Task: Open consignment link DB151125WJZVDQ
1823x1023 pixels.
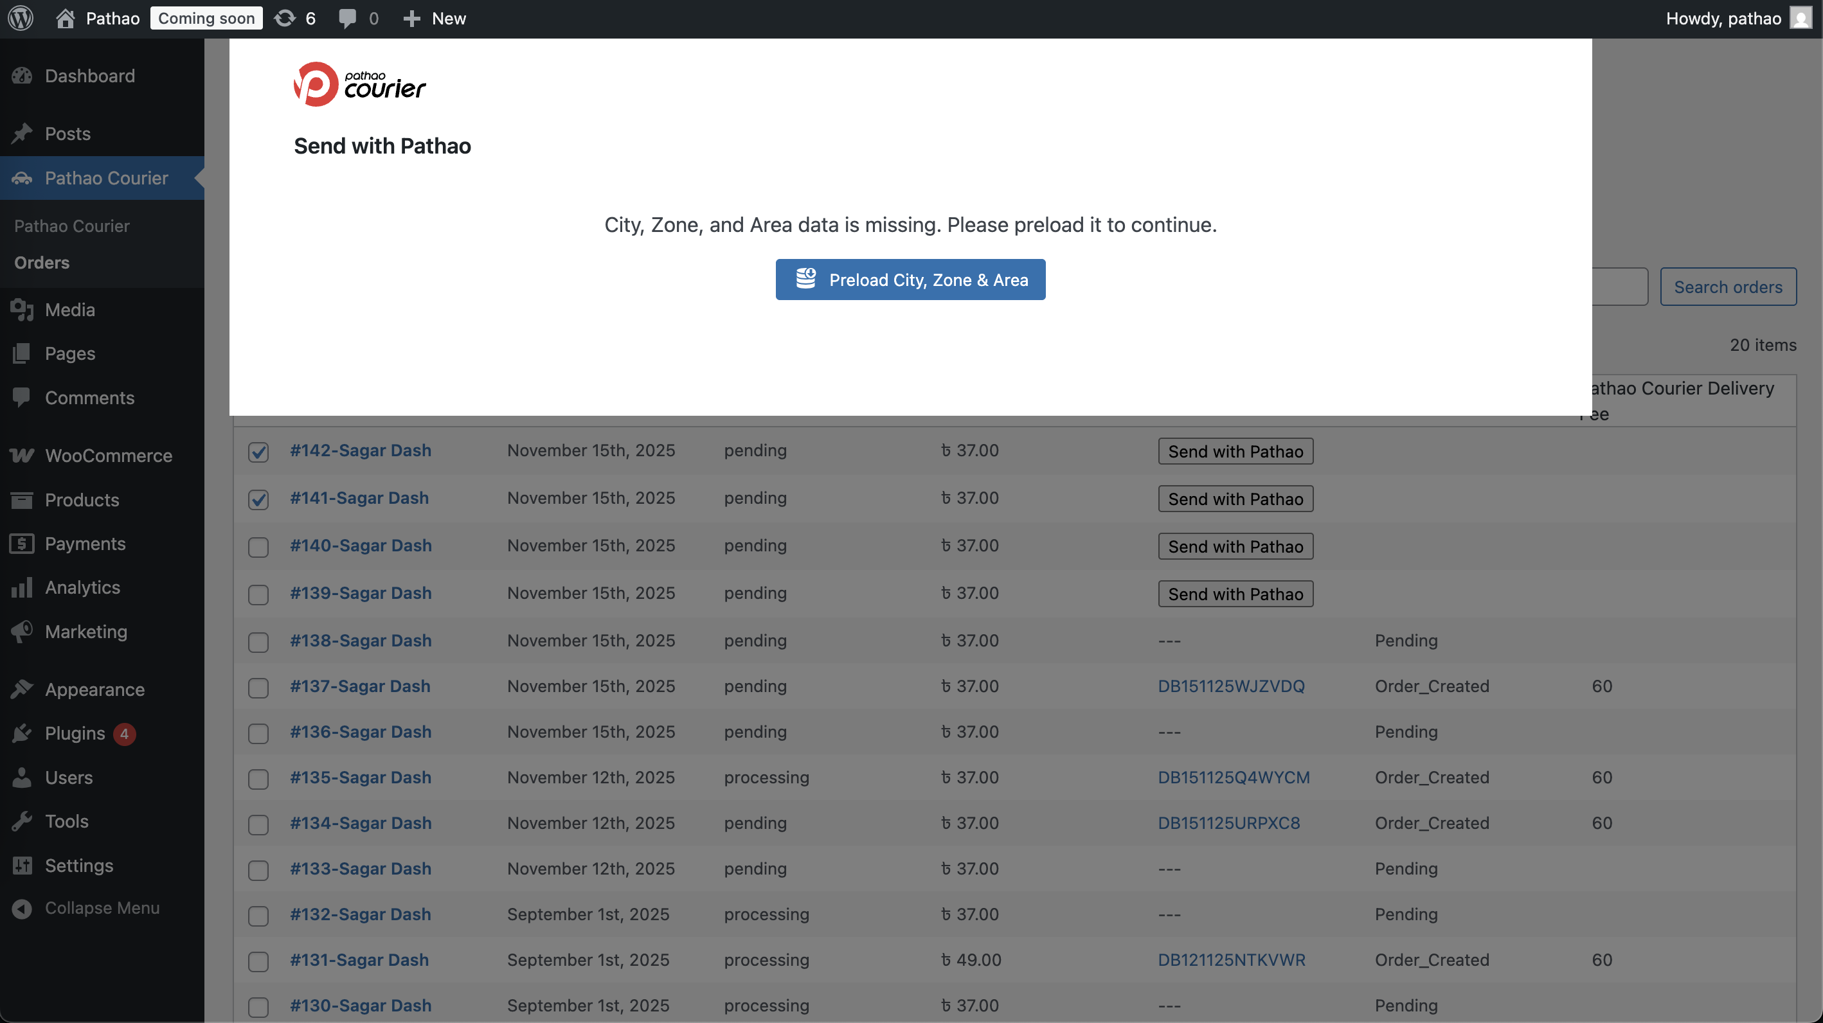Action: 1231,686
